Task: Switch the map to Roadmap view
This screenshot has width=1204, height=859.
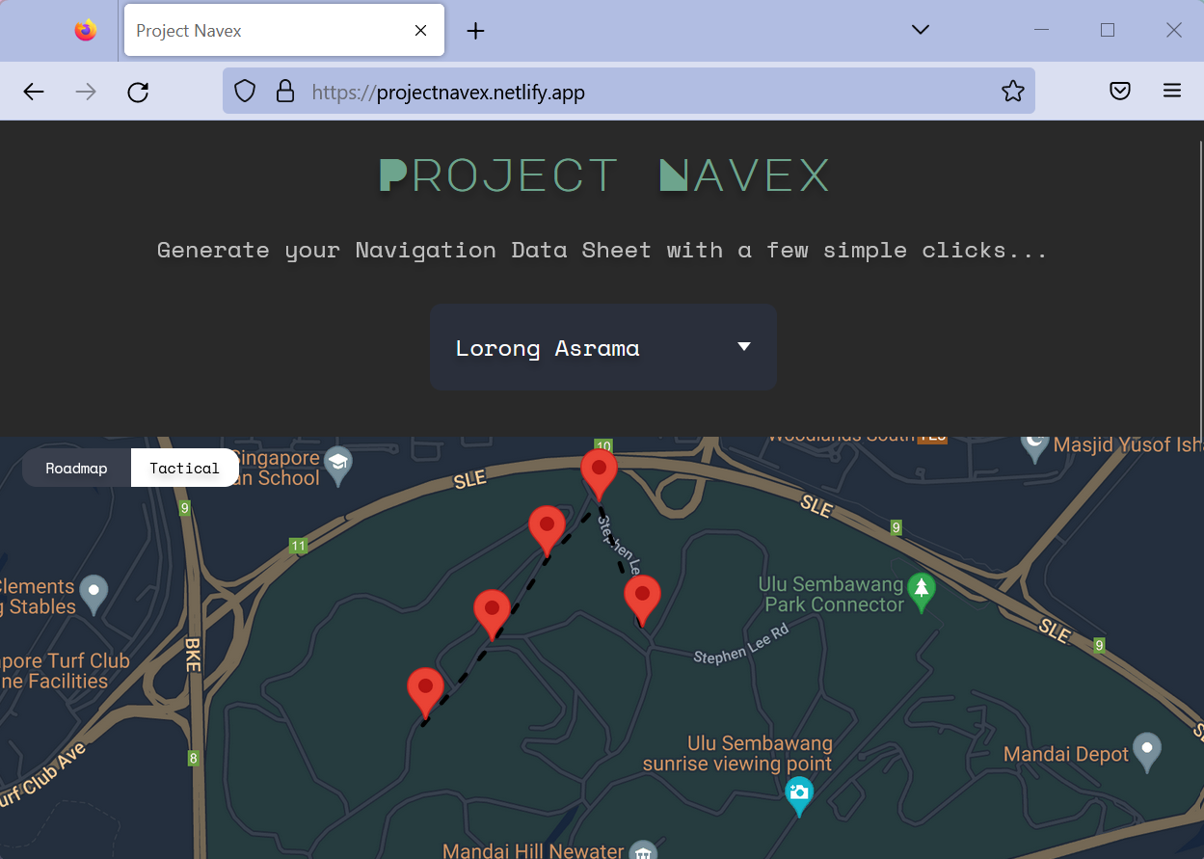Action: pos(76,468)
